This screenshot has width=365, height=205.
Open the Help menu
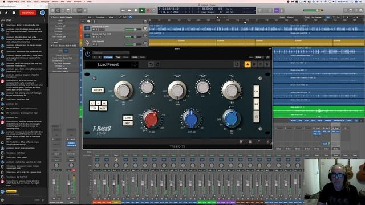click(x=90, y=1)
